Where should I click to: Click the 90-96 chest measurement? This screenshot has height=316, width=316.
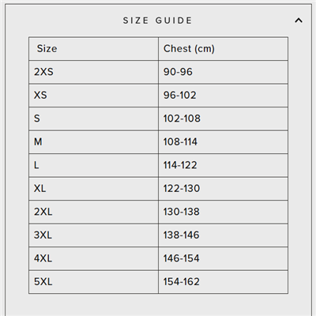tap(178, 72)
